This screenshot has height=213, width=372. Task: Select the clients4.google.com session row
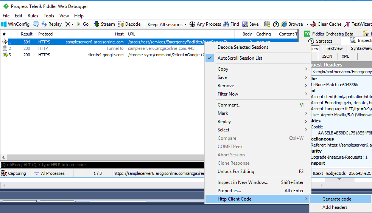click(x=103, y=55)
